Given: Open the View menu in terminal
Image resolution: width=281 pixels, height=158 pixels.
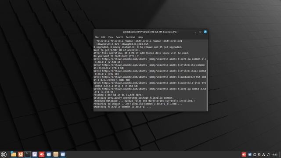Looking at the screenshot, I should (x=111, y=37).
